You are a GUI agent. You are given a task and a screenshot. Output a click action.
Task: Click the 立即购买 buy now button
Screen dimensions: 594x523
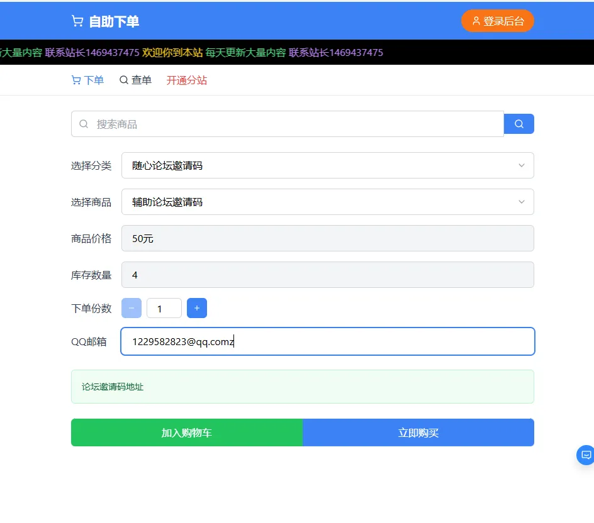(x=418, y=432)
